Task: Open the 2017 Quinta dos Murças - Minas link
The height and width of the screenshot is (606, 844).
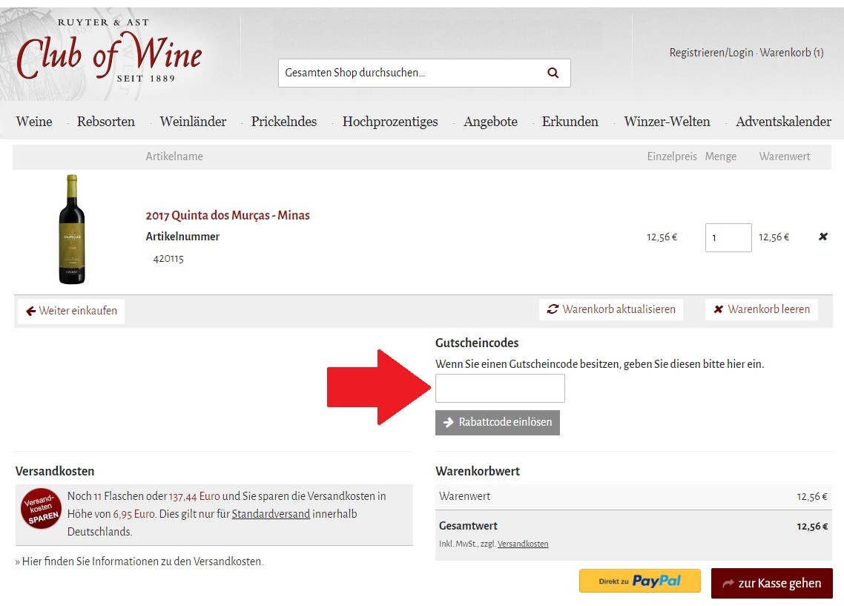Action: point(228,215)
